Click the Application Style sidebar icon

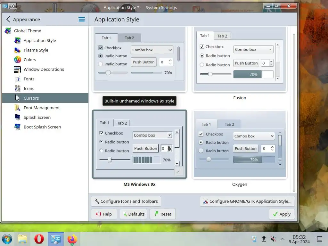point(18,40)
